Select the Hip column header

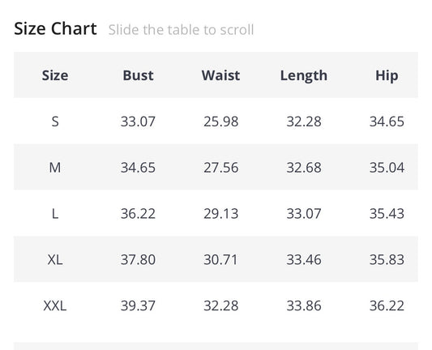point(387,75)
